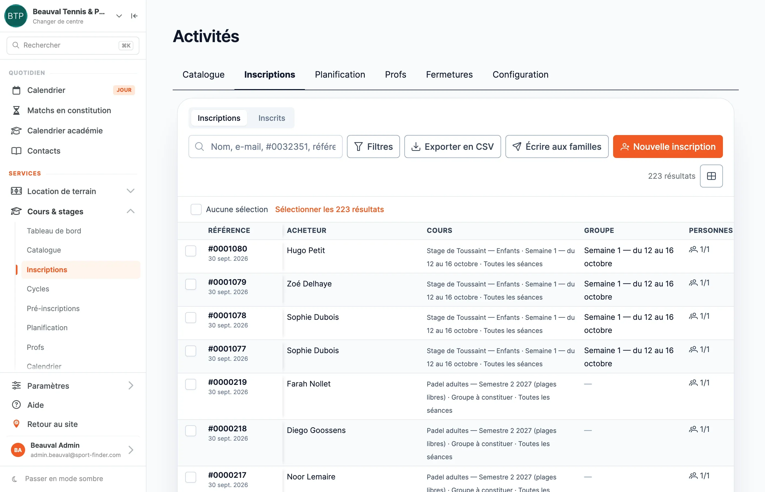This screenshot has height=492, width=765.
Task: Open the Fermetures tab
Action: coord(449,74)
